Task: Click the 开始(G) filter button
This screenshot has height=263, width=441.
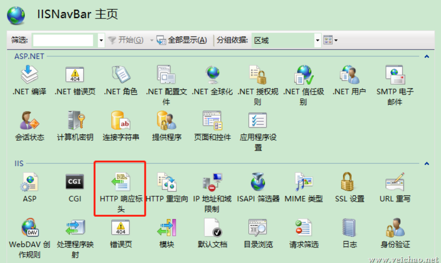Action: [126, 40]
